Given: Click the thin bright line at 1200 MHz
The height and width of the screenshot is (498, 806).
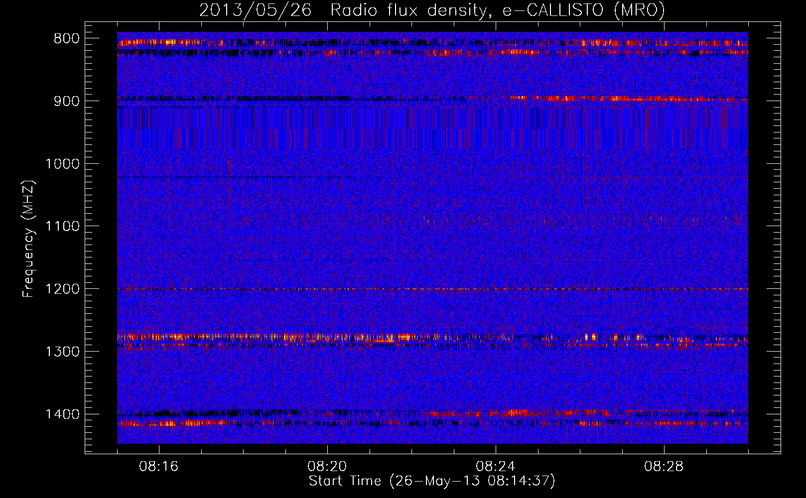Looking at the screenshot, I should (432, 289).
